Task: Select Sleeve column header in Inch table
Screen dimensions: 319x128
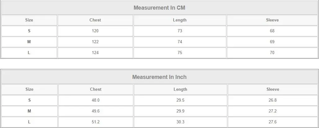Action: click(x=273, y=89)
